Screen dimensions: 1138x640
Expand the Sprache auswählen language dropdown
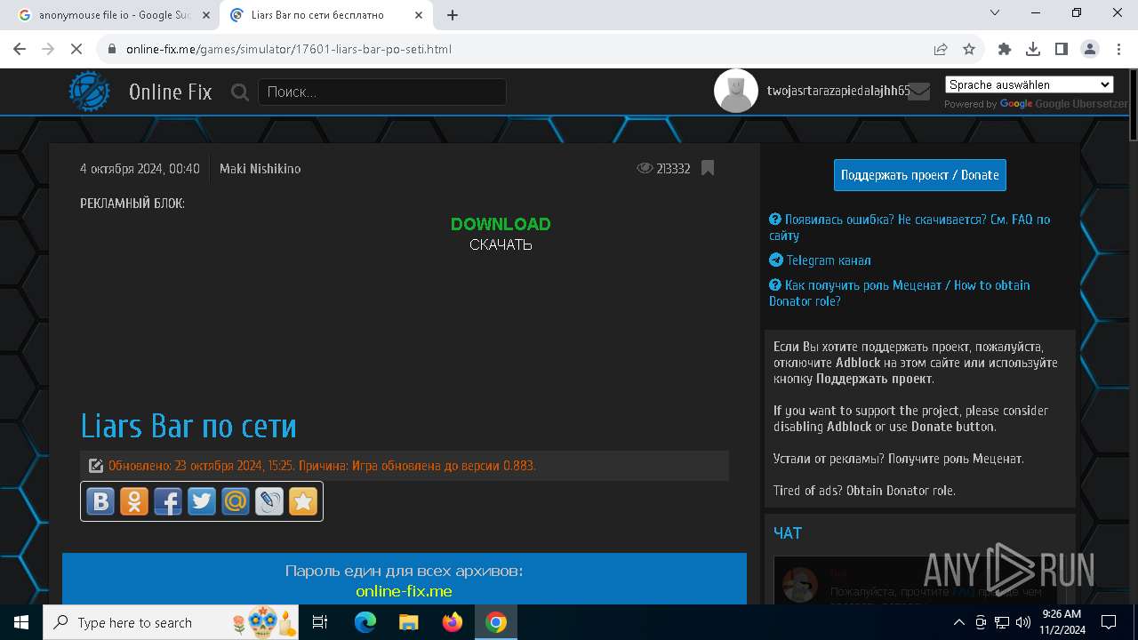point(1029,84)
